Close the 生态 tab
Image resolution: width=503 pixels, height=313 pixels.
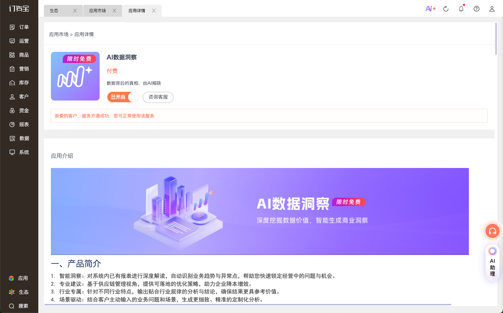75,11
